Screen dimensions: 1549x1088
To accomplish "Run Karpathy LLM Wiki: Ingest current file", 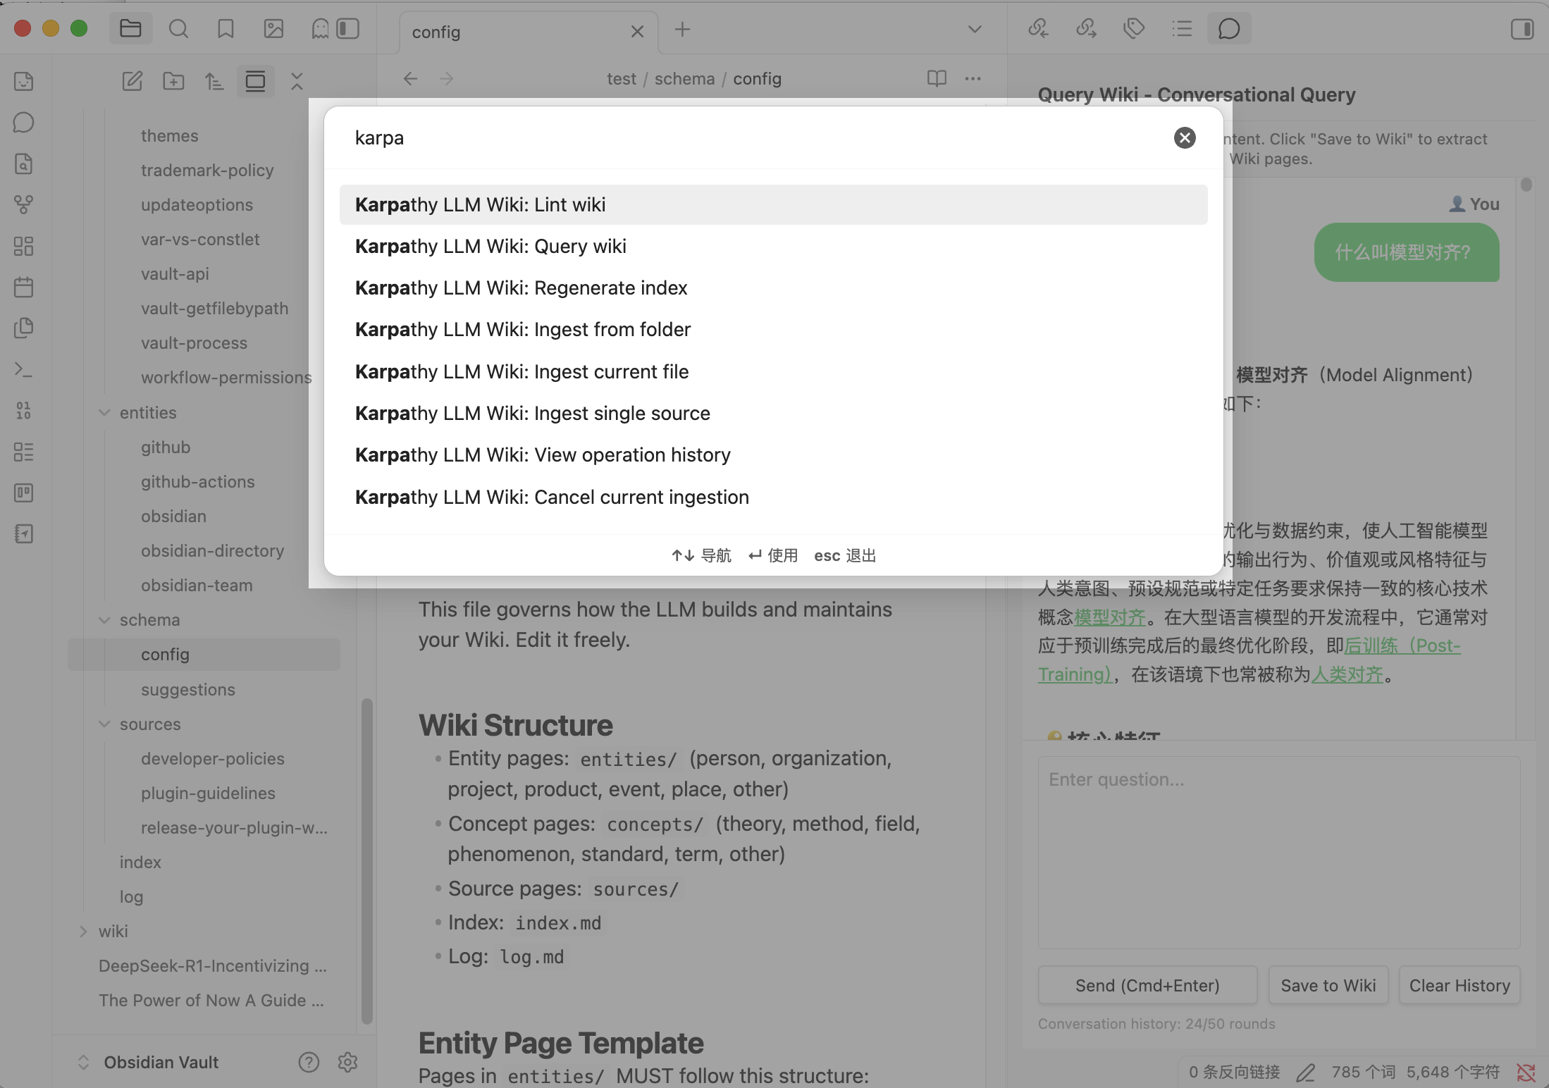I will point(773,372).
